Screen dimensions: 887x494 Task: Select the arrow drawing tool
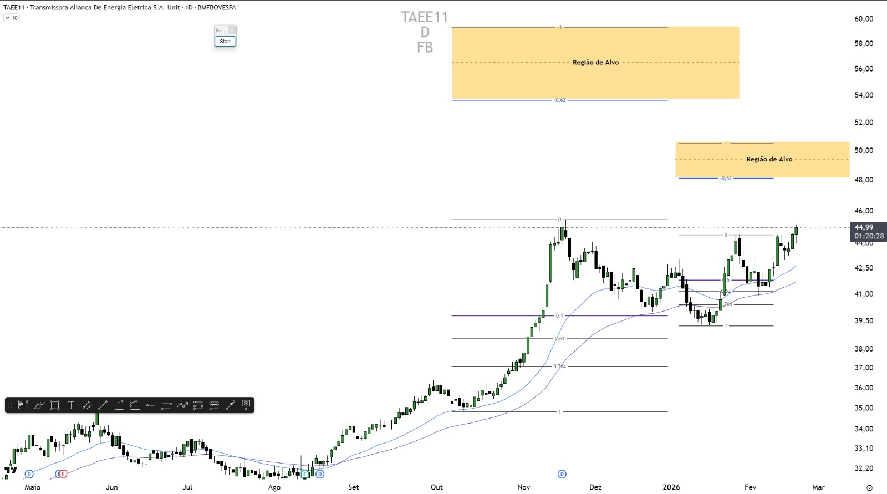tap(230, 405)
